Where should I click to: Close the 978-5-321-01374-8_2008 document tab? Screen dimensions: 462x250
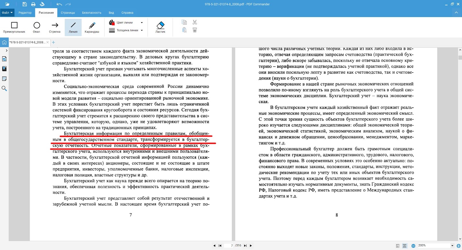(x=48, y=42)
